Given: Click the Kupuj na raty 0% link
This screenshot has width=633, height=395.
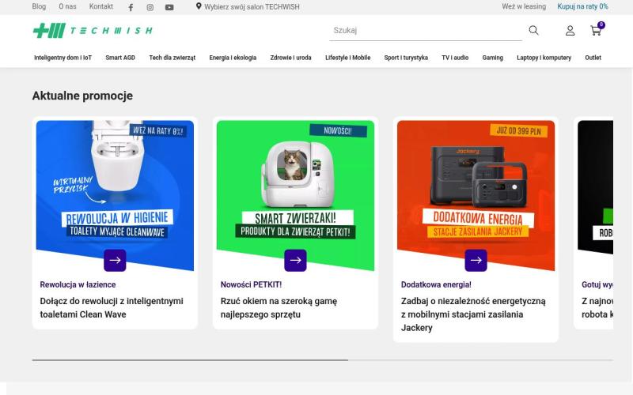Looking at the screenshot, I should click(x=582, y=6).
